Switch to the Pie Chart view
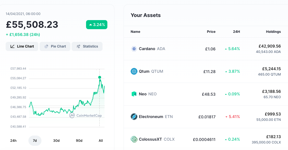Image resolution: width=288 pixels, height=150 pixels. (x=55, y=46)
